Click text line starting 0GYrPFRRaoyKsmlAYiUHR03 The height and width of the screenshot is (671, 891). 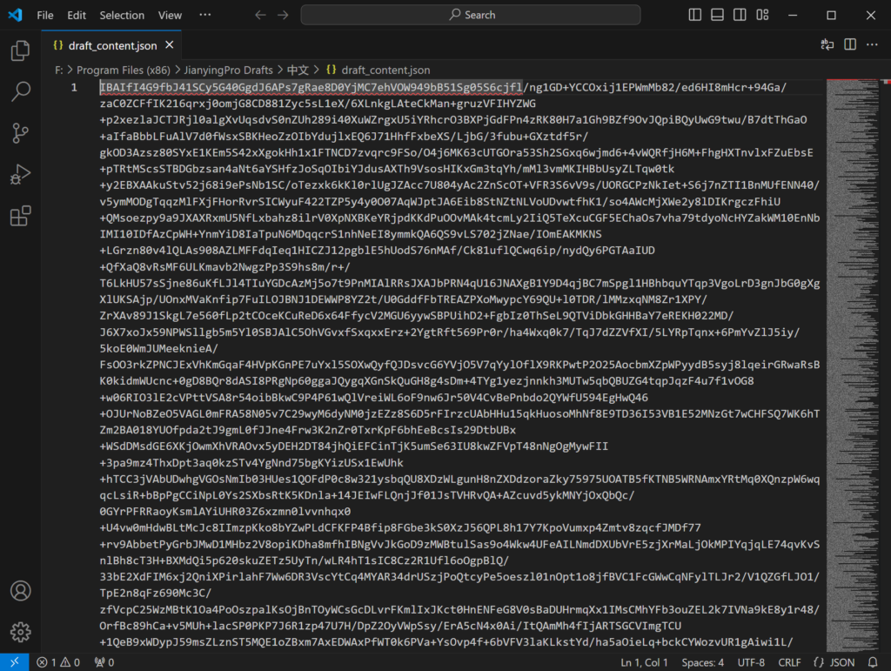pos(225,512)
